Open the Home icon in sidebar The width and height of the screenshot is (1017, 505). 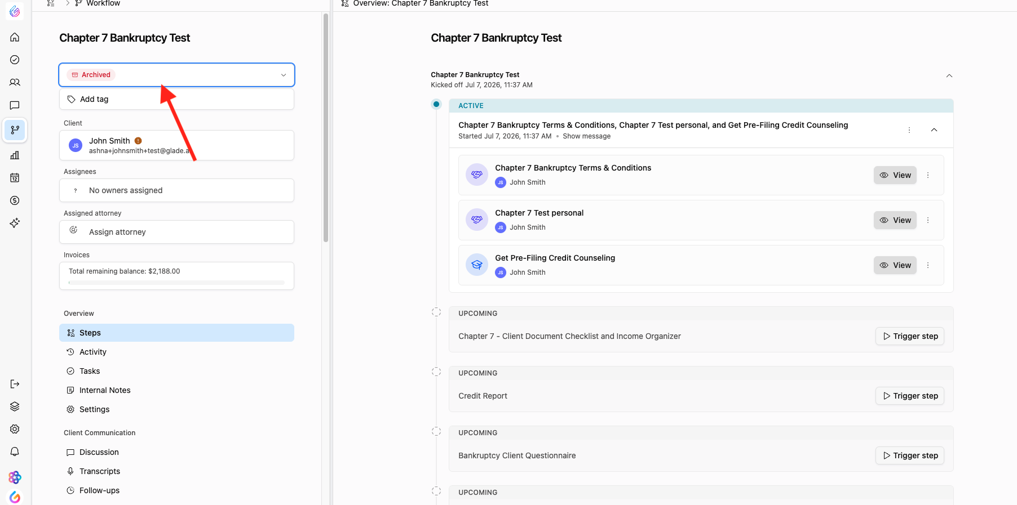(x=15, y=37)
